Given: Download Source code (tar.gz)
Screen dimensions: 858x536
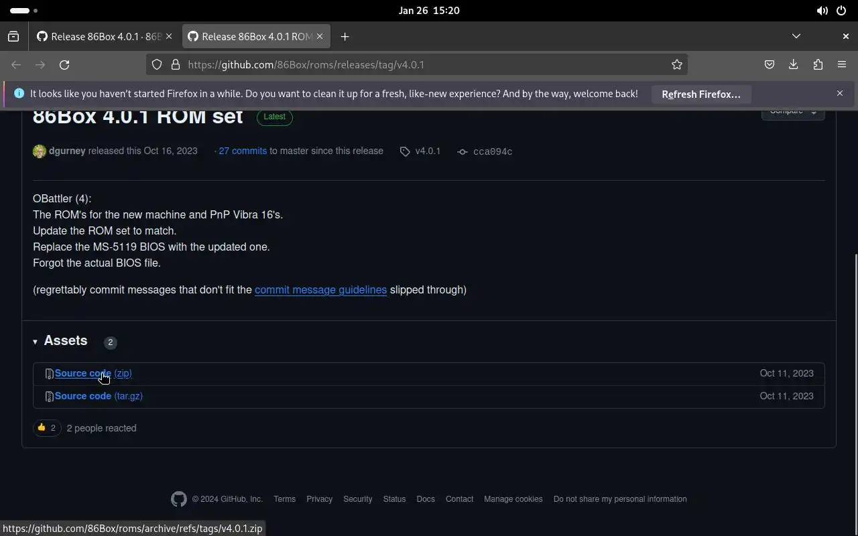Looking at the screenshot, I should (99, 396).
